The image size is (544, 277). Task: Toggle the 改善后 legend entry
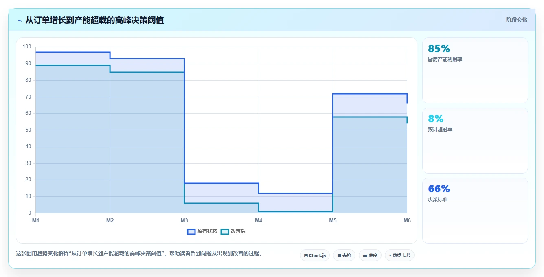click(x=233, y=231)
